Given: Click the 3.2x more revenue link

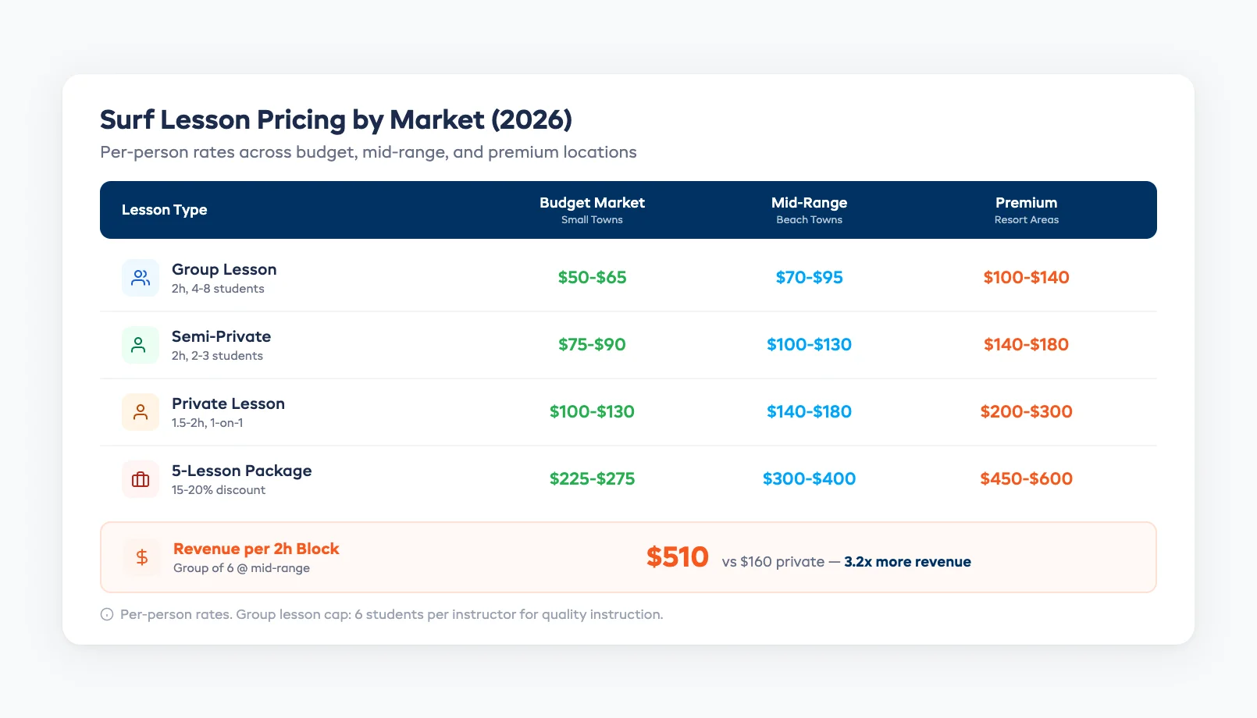Looking at the screenshot, I should (x=906, y=561).
